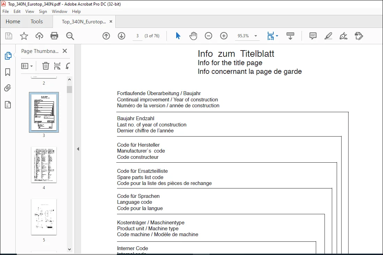Image resolution: width=383 pixels, height=255 pixels.
Task: Open the Add comment tool
Action: coord(313,36)
